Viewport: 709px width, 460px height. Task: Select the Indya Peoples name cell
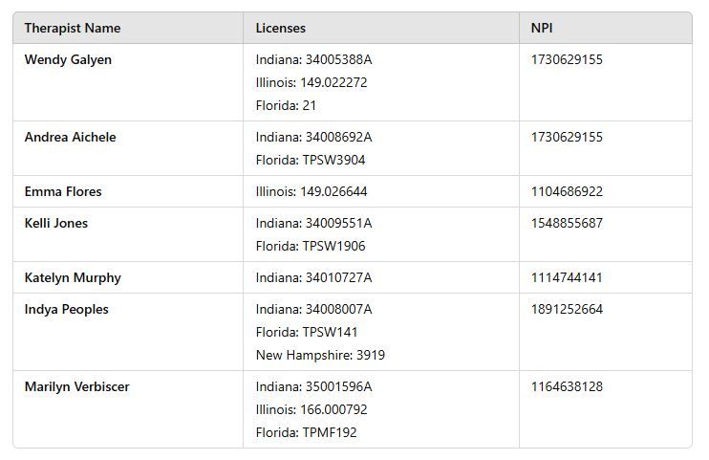(x=67, y=309)
